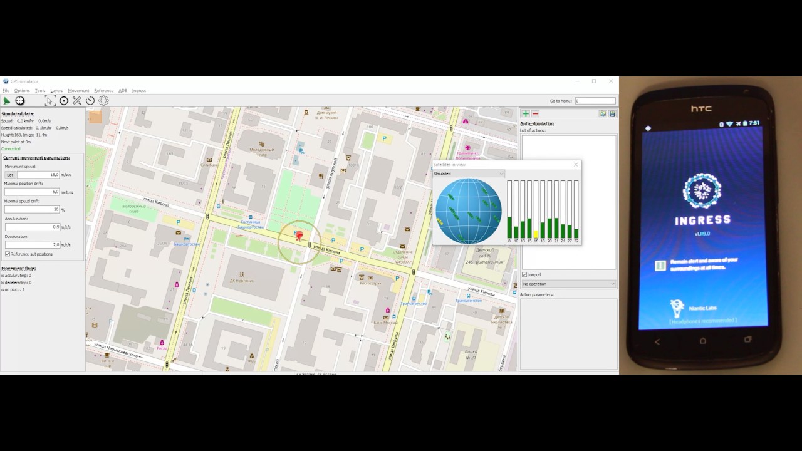The width and height of the screenshot is (802, 451).
Task: Click the empty list of actions box
Action: pyautogui.click(x=569, y=202)
